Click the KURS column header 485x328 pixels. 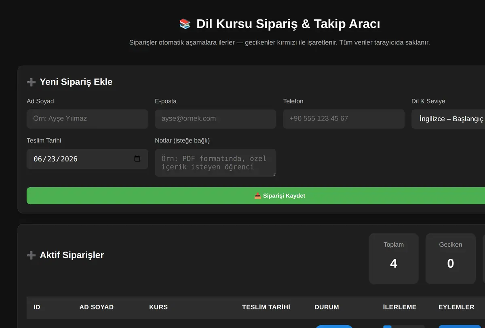158,307
